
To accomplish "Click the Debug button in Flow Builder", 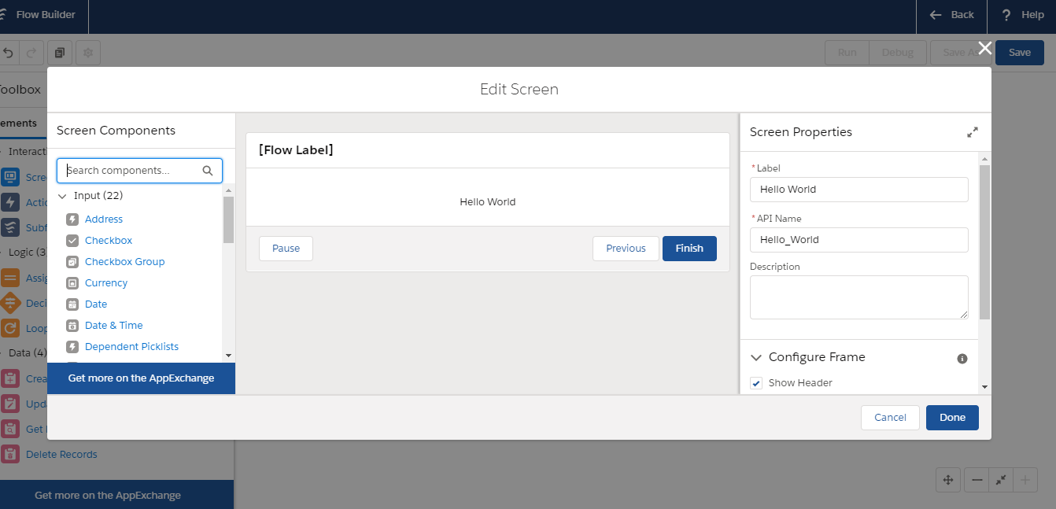I will (898, 53).
